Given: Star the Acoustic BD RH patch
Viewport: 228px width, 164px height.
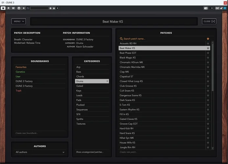Looking at the screenshot, I should tap(208, 43).
